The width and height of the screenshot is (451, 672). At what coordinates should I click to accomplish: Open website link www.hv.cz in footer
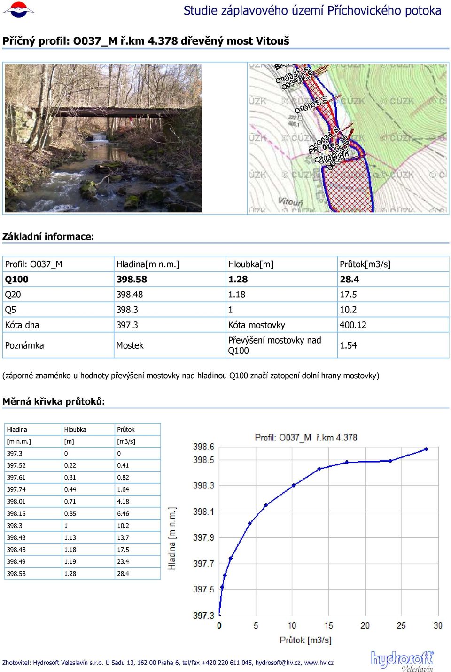coord(319,663)
